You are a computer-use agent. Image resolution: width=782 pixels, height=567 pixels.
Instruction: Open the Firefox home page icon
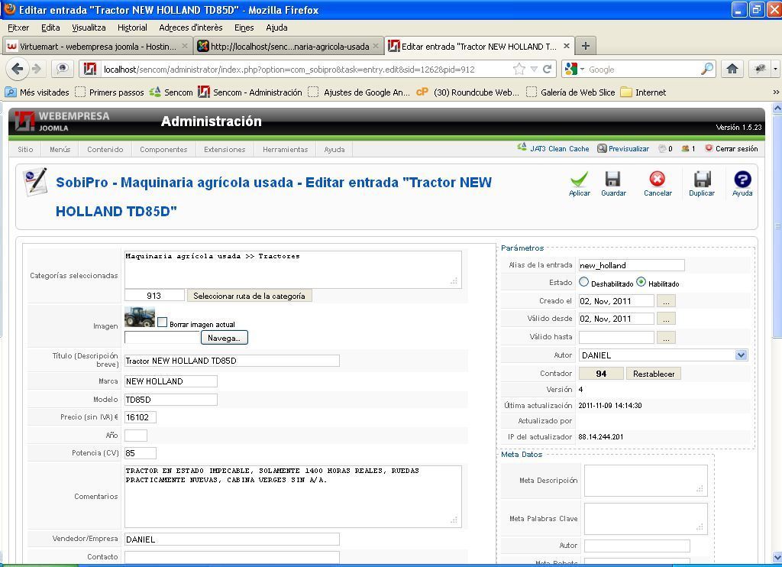click(x=732, y=69)
